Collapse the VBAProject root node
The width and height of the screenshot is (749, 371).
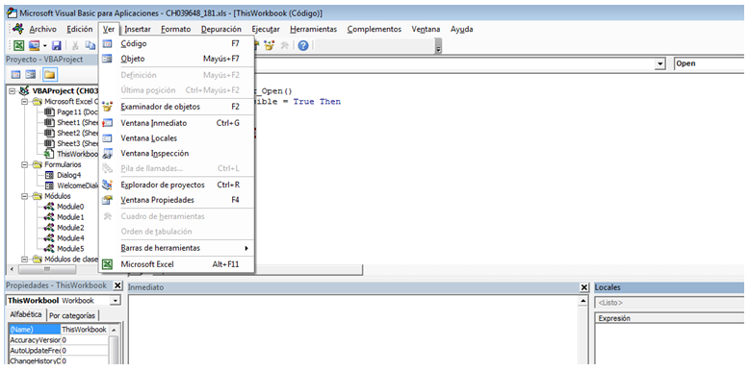[x=13, y=90]
